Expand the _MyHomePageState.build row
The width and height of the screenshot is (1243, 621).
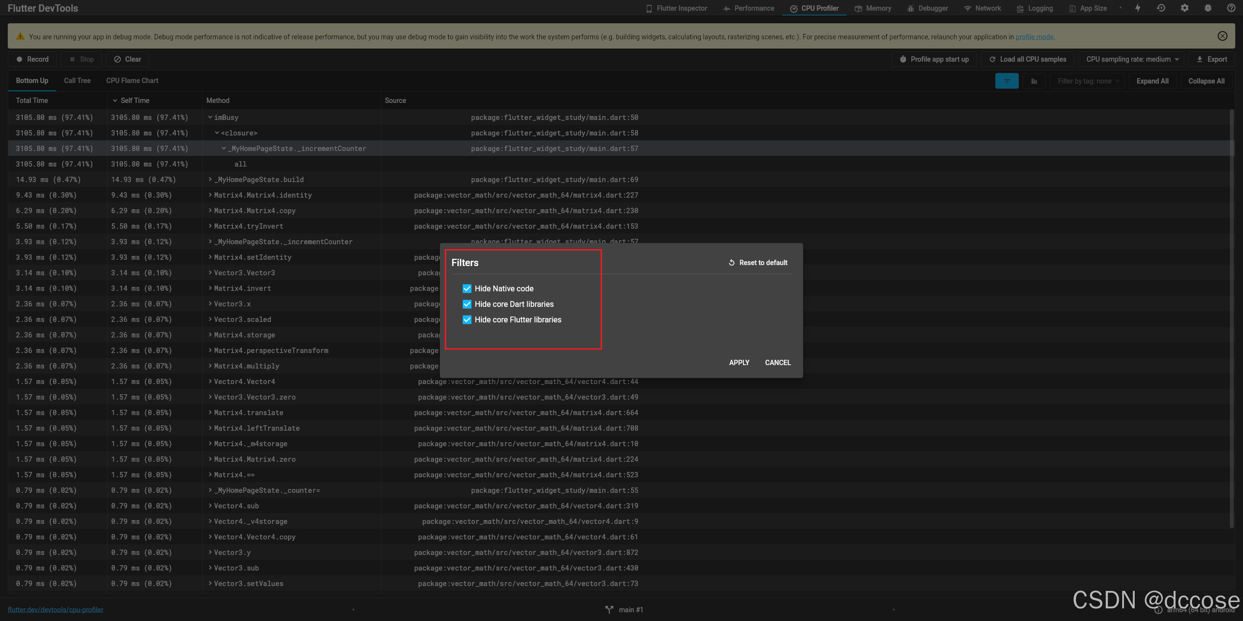click(210, 180)
